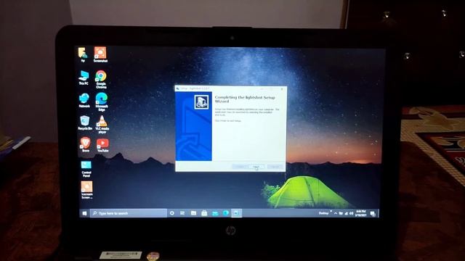Screen dimensions: 465x261
Task: Open the Network desktop icon
Action: click(84, 100)
